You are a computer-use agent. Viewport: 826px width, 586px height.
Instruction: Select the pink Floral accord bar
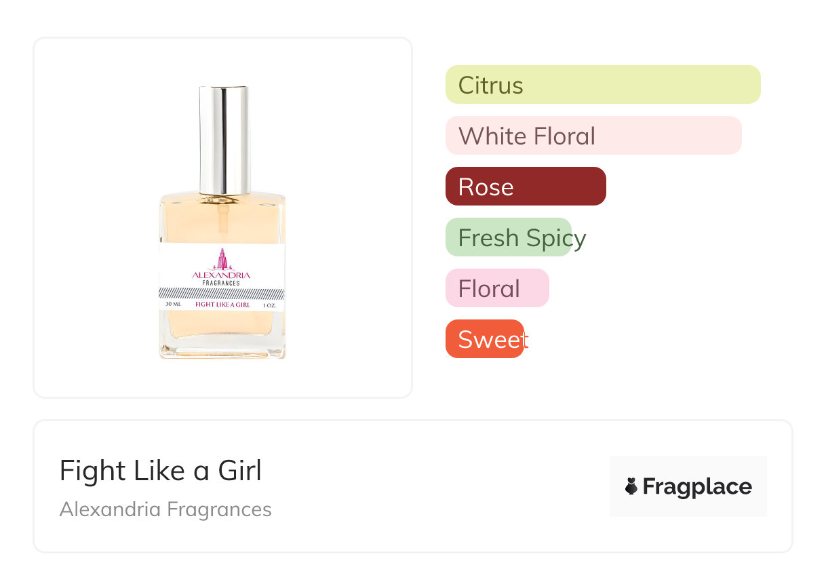click(496, 288)
